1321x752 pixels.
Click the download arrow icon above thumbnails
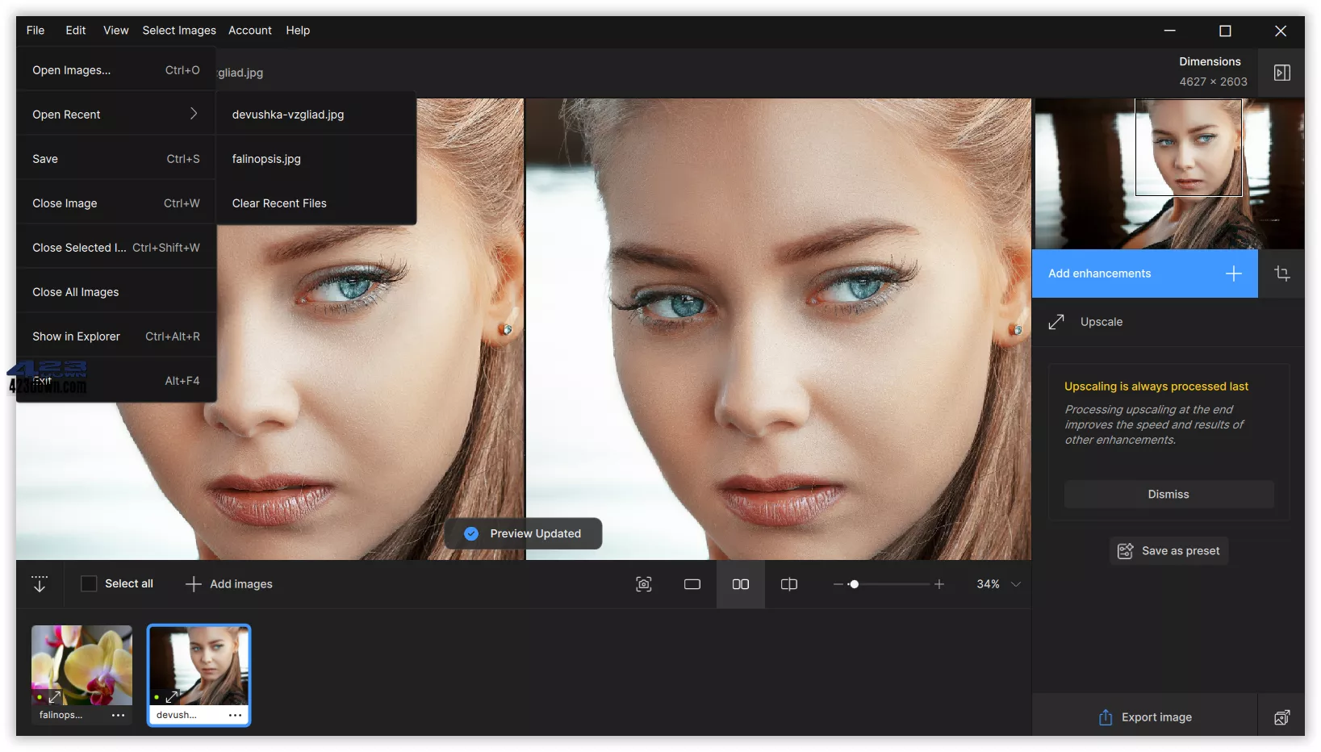point(39,584)
